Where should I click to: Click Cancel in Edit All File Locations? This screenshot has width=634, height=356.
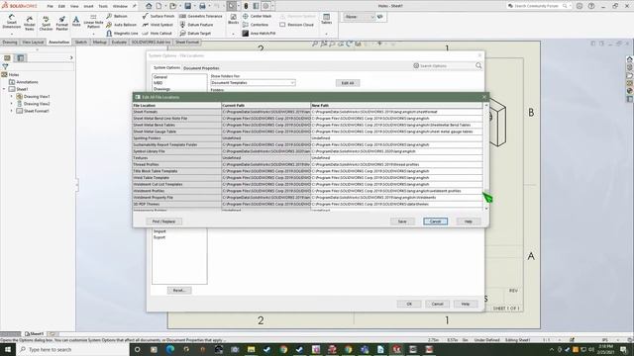pos(436,222)
